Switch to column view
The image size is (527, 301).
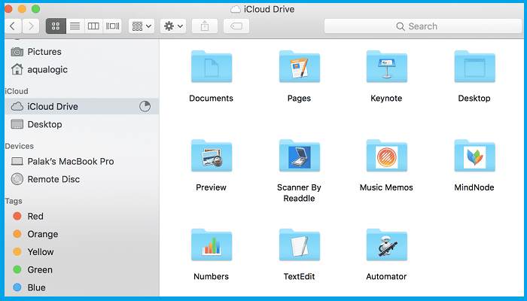93,26
